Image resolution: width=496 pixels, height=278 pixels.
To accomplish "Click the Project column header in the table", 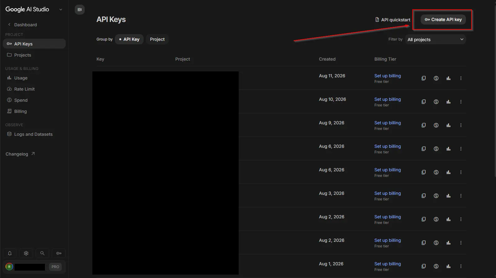I will [x=183, y=59].
